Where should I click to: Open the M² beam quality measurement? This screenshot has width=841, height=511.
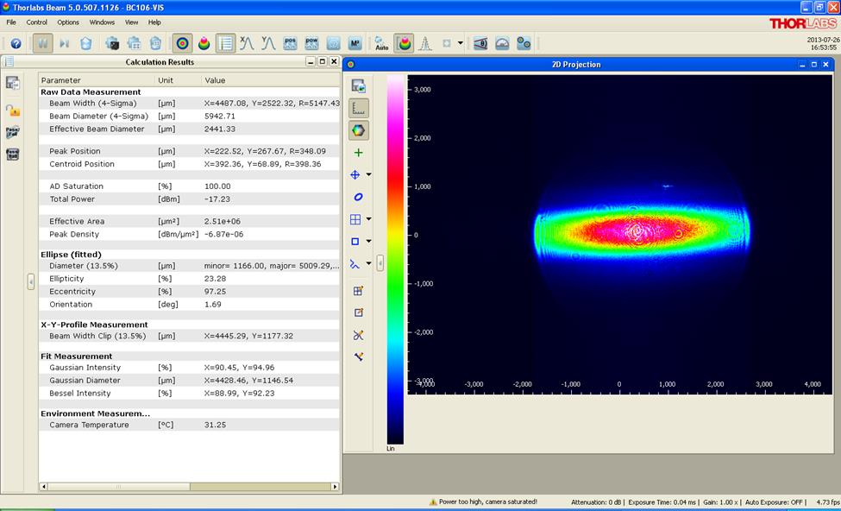(x=355, y=43)
